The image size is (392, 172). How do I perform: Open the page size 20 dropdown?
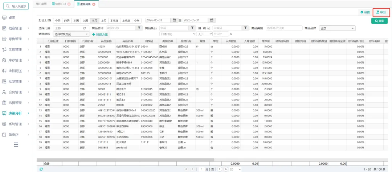tap(235, 169)
